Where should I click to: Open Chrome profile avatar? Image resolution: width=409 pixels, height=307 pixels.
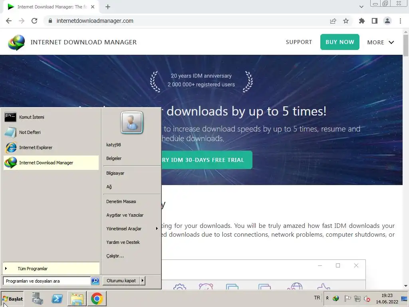tap(387, 21)
